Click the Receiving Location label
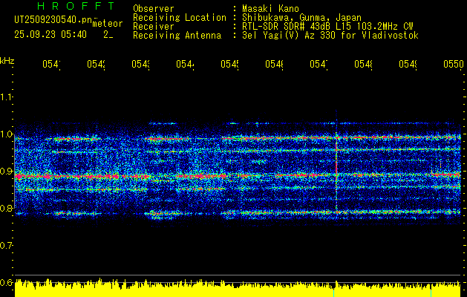 click(x=180, y=18)
